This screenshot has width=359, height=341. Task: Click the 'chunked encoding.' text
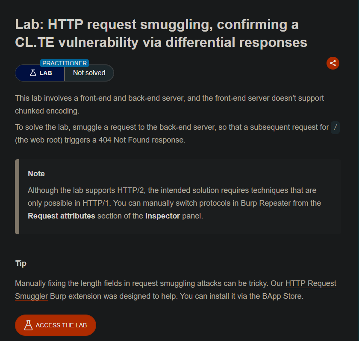tap(47, 111)
